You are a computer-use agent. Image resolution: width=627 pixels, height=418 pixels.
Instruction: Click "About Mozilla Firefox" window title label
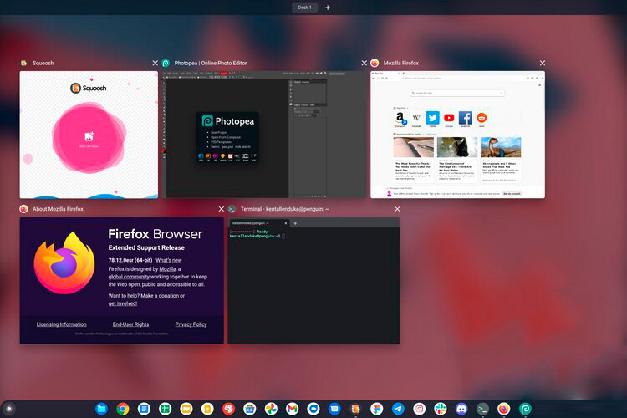point(58,209)
